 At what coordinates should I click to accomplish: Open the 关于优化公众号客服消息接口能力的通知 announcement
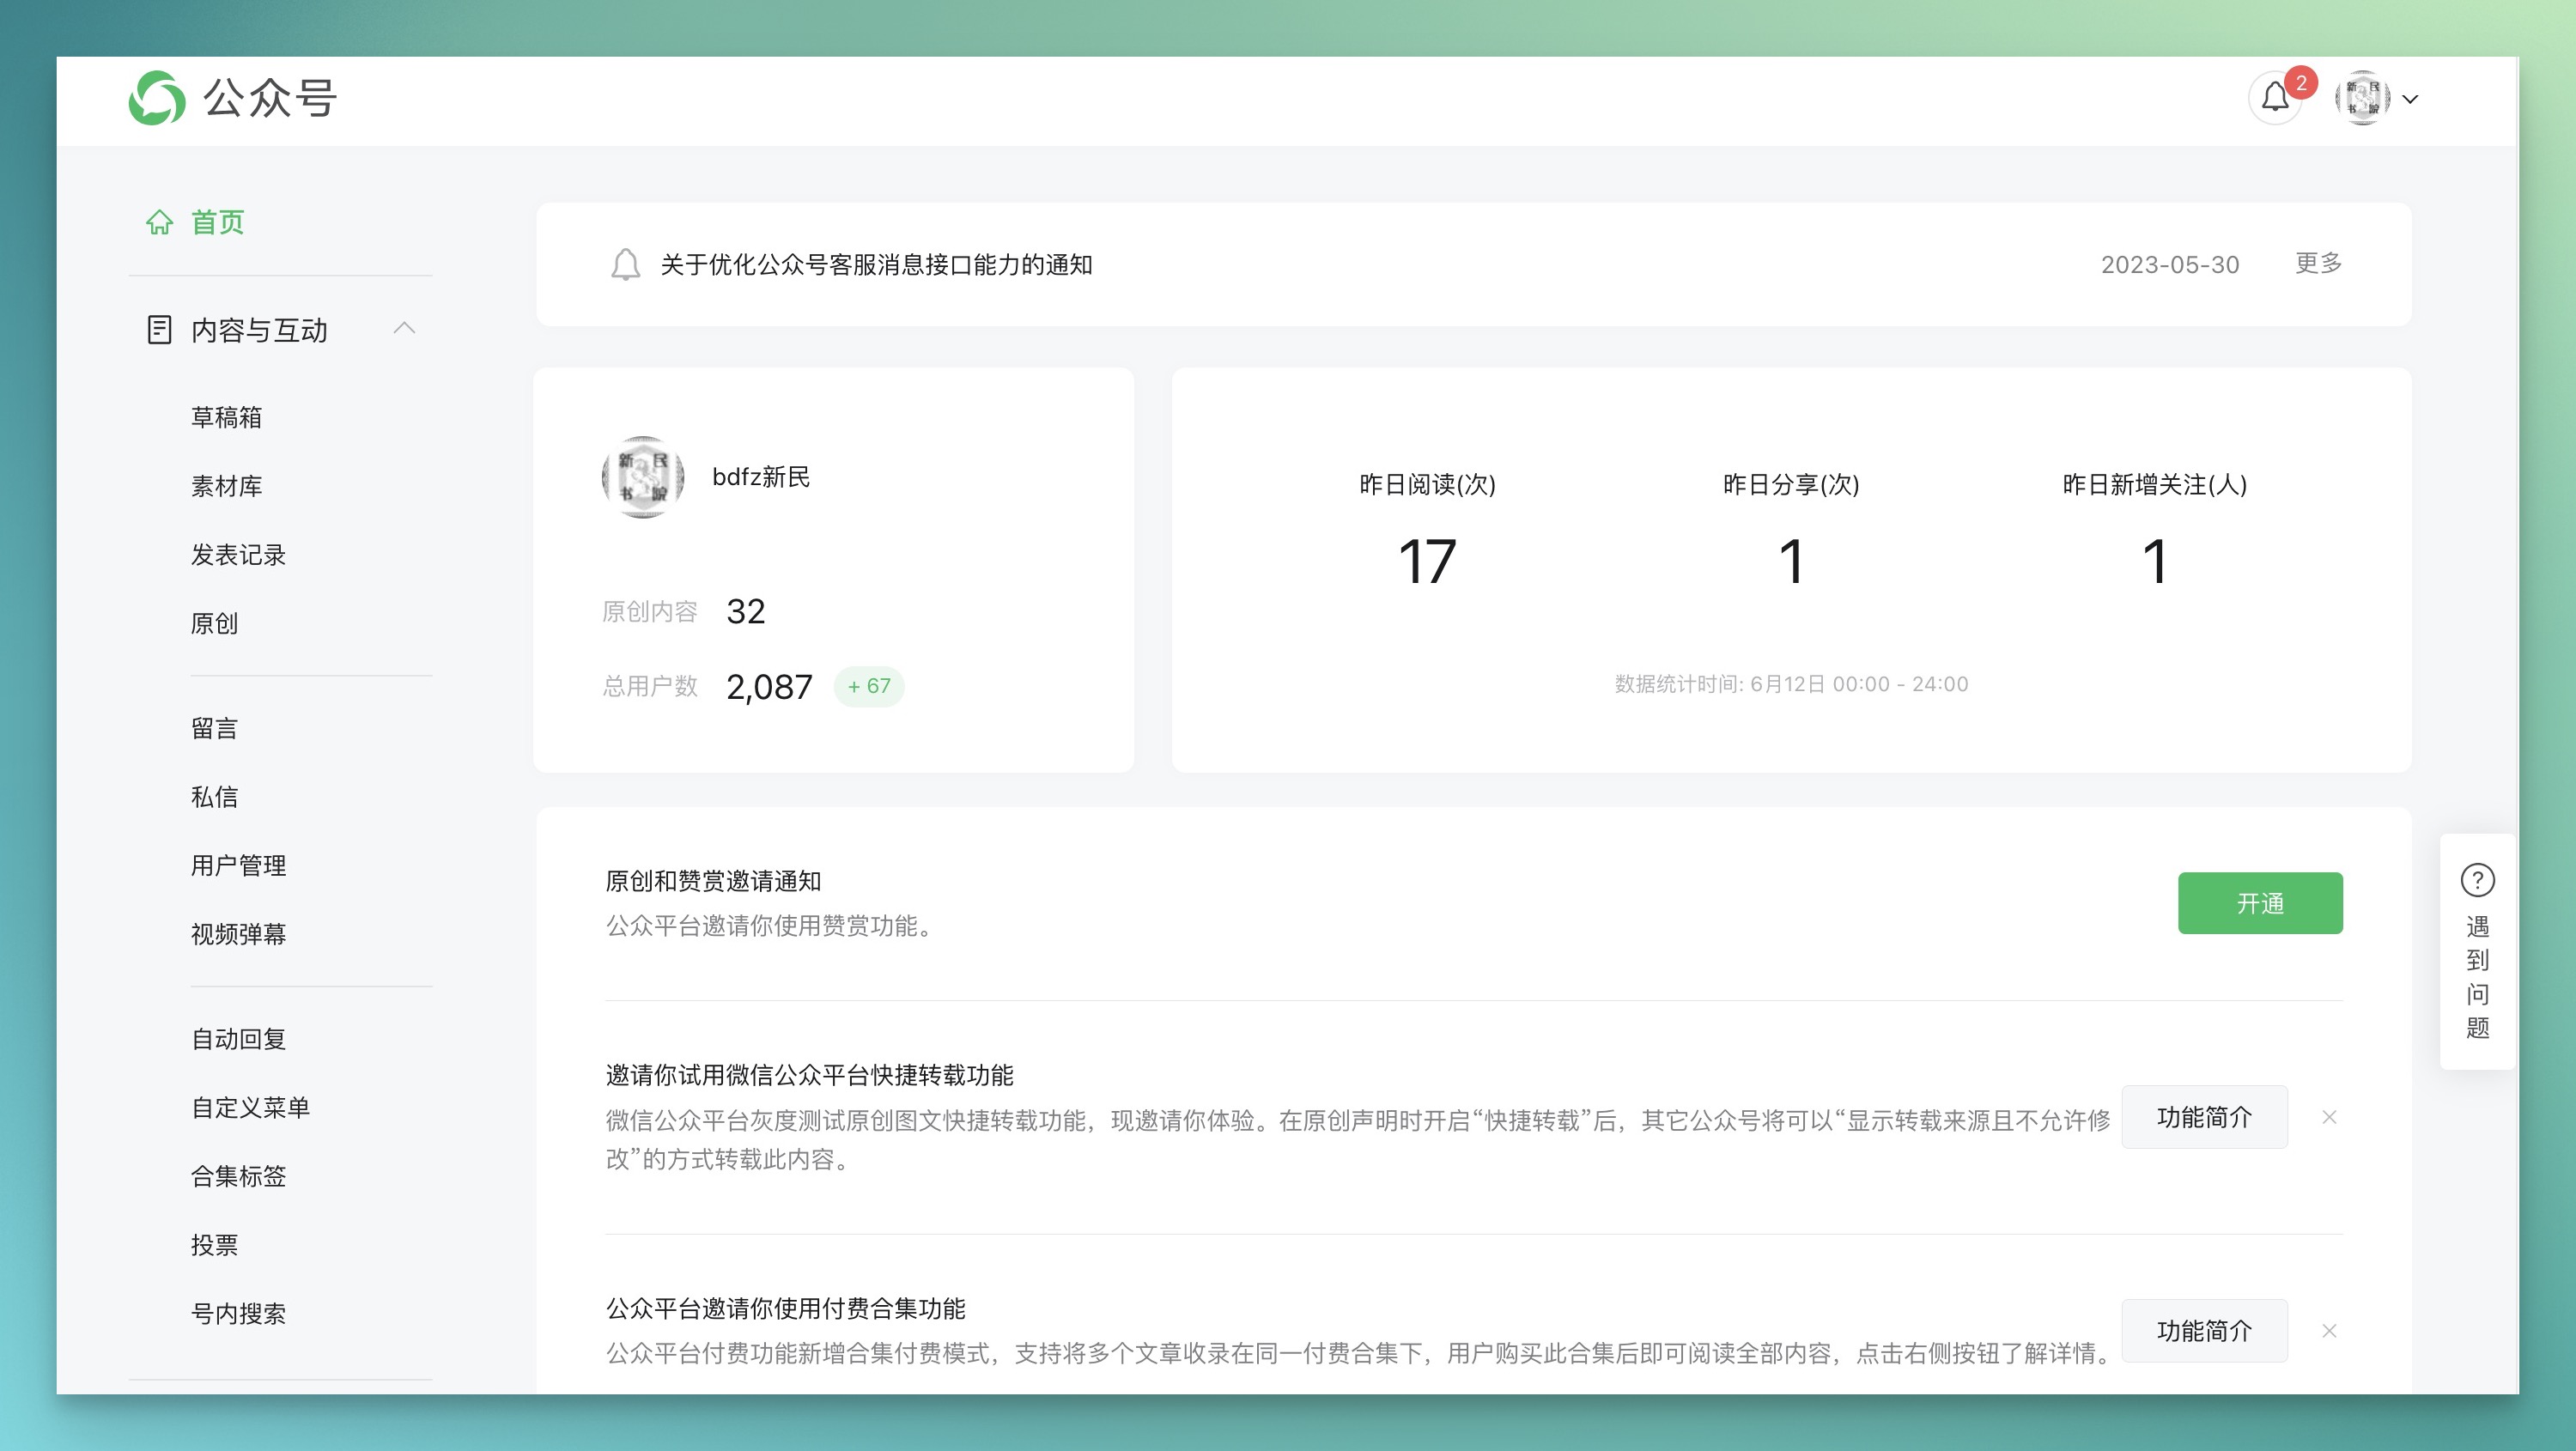[876, 265]
